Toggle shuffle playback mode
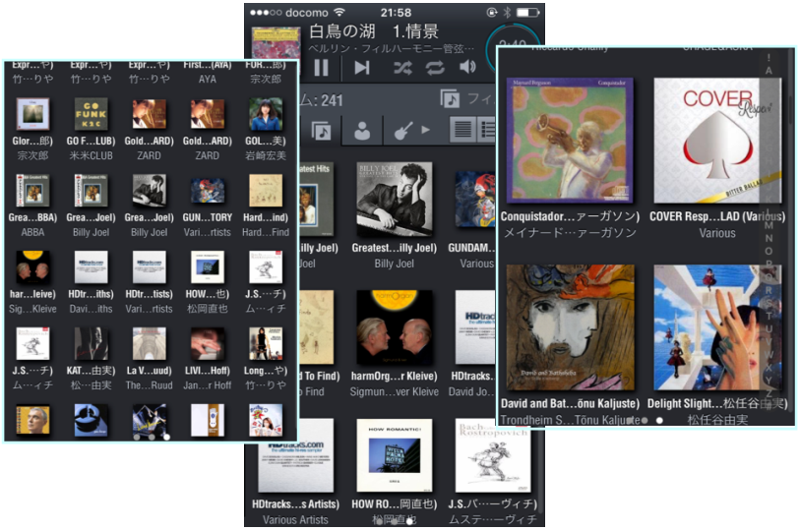Viewport: 800px width, 530px height. pos(402,67)
